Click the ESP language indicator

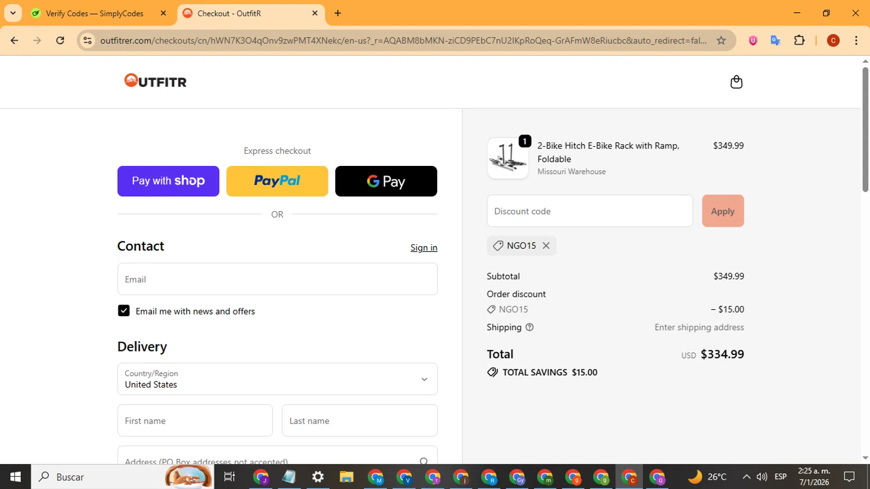[781, 477]
